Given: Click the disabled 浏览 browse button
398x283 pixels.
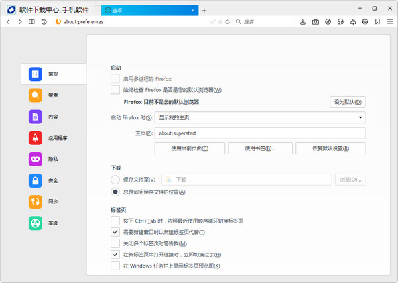Looking at the screenshot, I should click(x=350, y=180).
